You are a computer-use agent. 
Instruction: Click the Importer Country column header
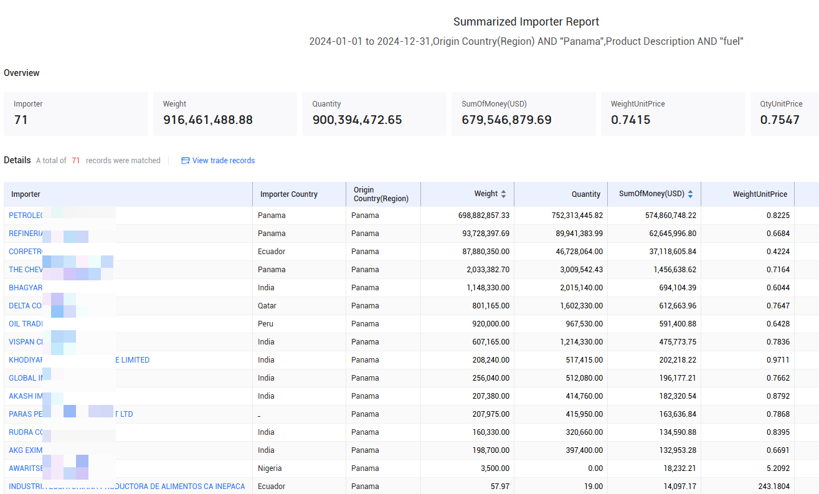(300, 194)
